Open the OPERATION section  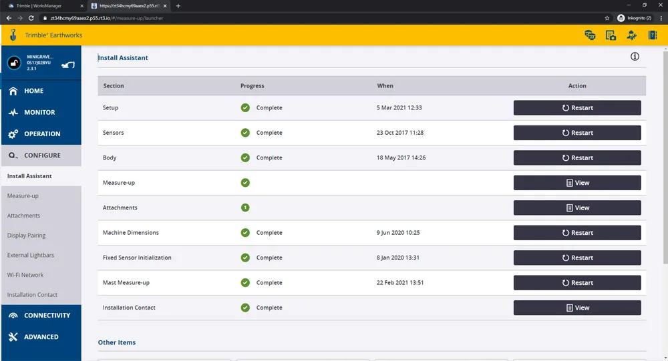[x=41, y=133]
